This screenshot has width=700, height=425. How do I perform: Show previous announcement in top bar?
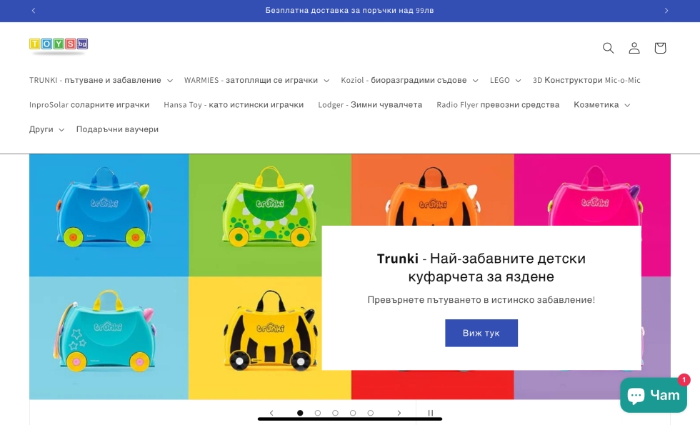point(34,10)
